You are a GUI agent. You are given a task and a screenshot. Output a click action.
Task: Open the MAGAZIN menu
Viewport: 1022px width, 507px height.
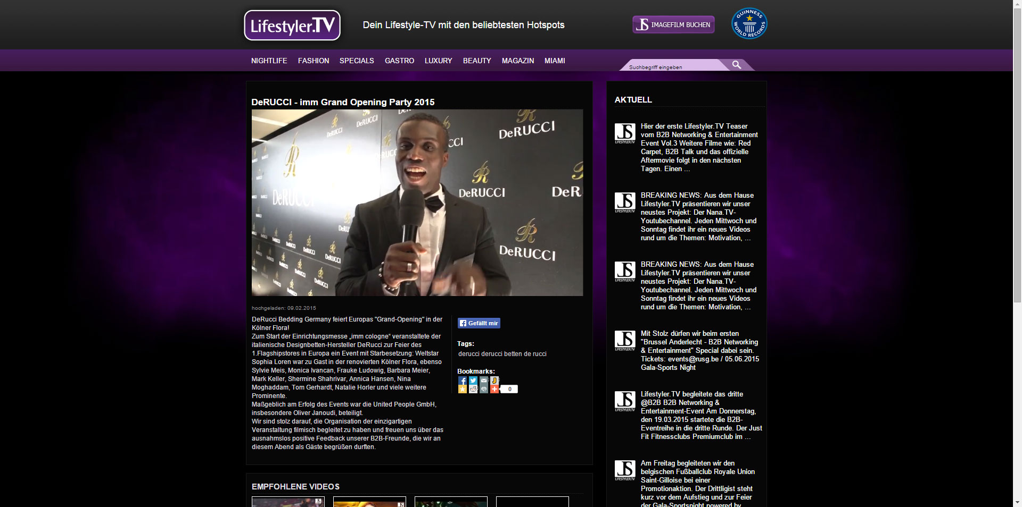click(518, 61)
